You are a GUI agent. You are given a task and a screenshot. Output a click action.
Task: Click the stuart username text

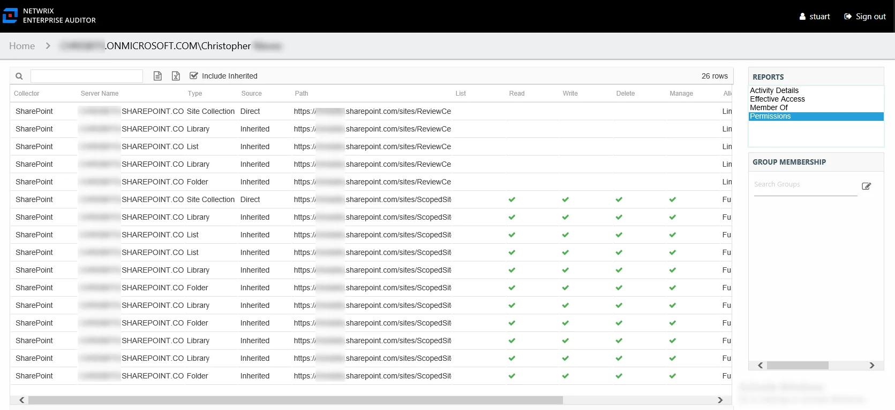(x=819, y=17)
